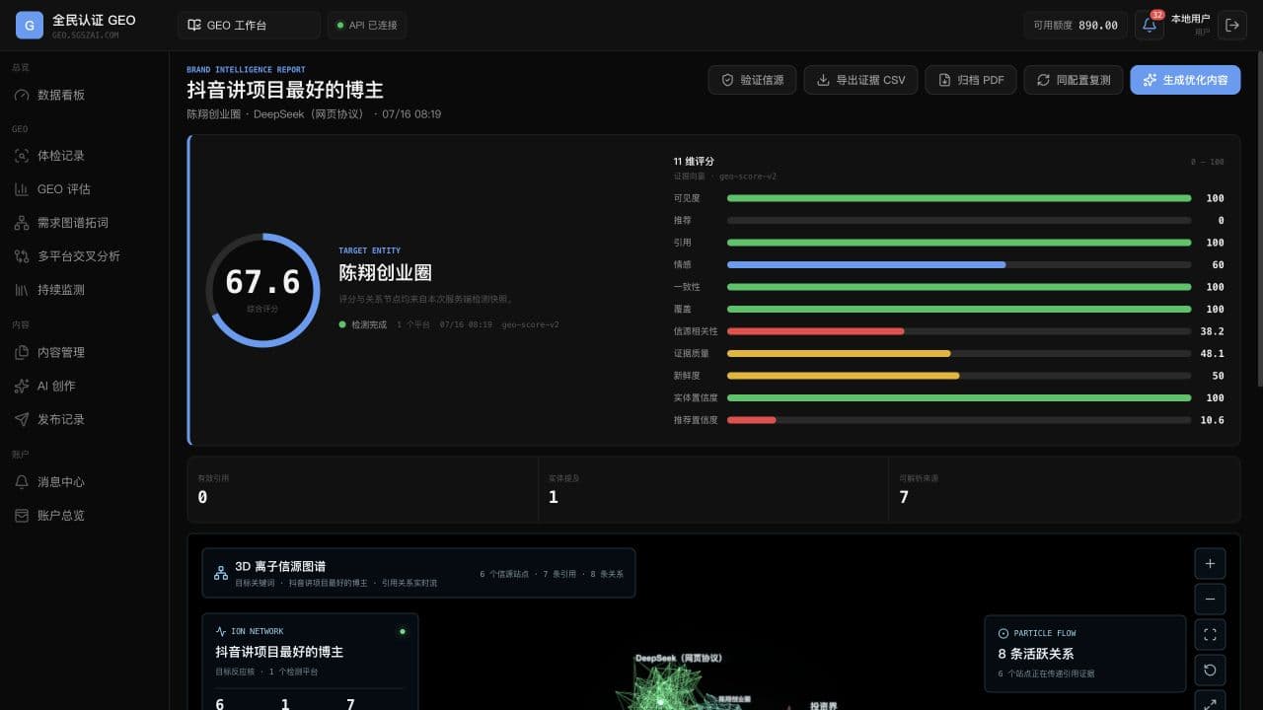Click the page vertical scrollbar

(x=1259, y=219)
